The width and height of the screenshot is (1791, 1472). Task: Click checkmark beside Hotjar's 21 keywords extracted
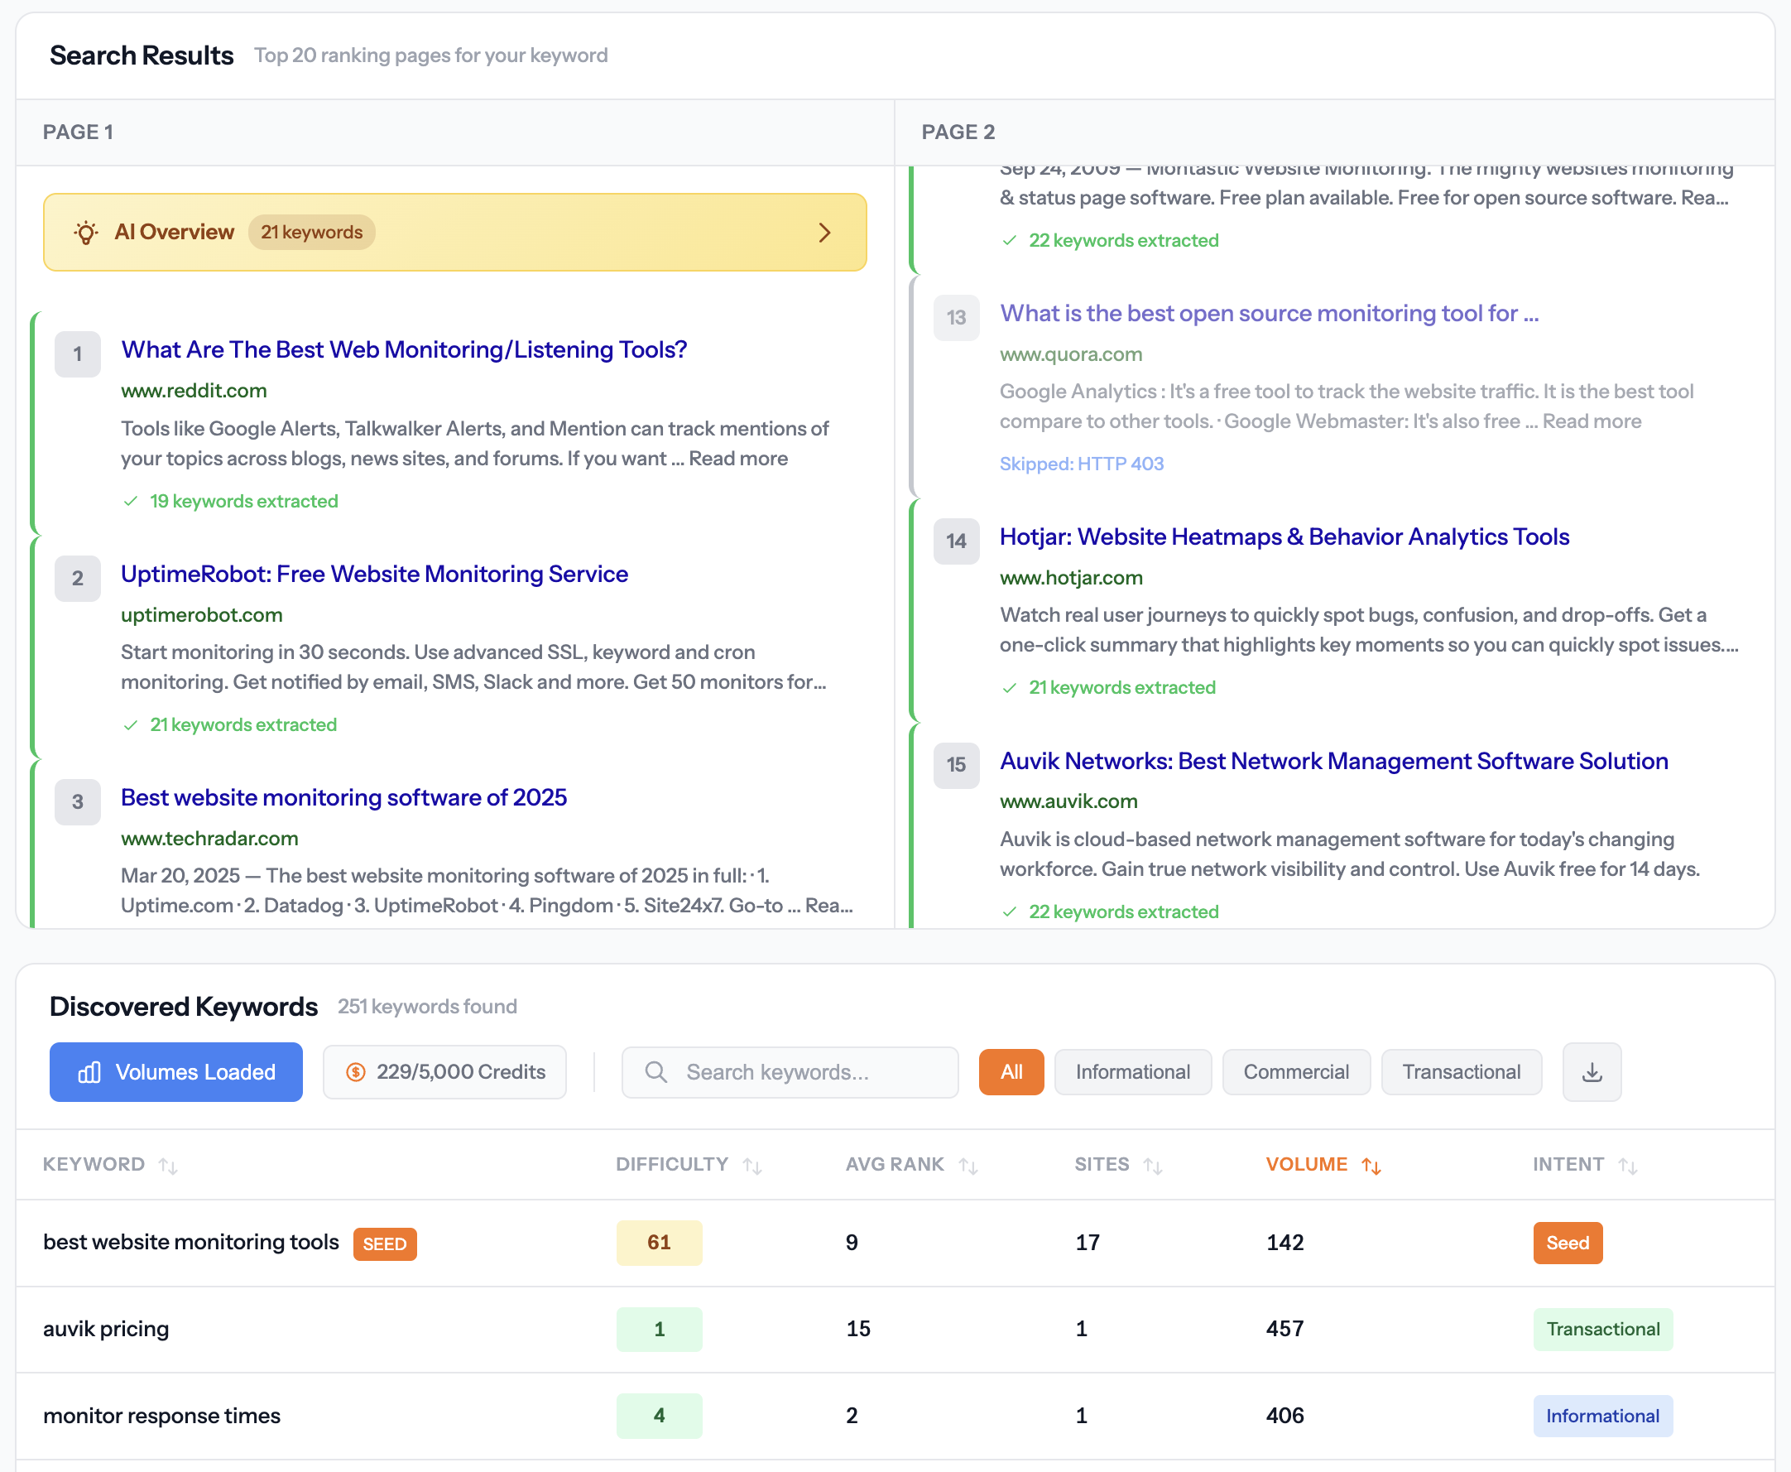(1010, 688)
